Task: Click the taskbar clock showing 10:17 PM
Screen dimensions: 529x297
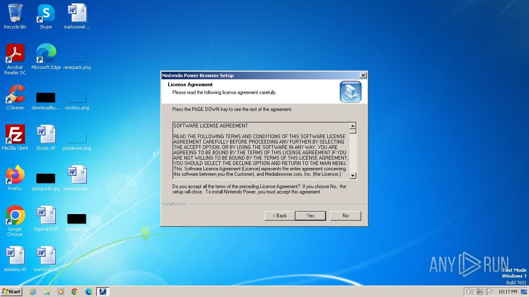Action: click(x=508, y=292)
